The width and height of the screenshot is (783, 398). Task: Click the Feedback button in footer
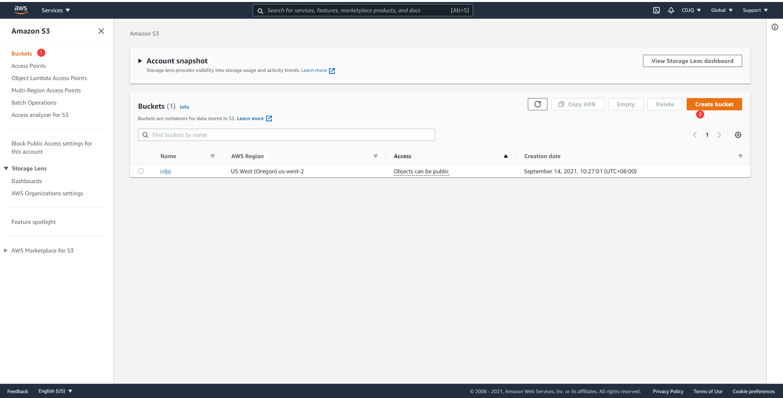(18, 391)
